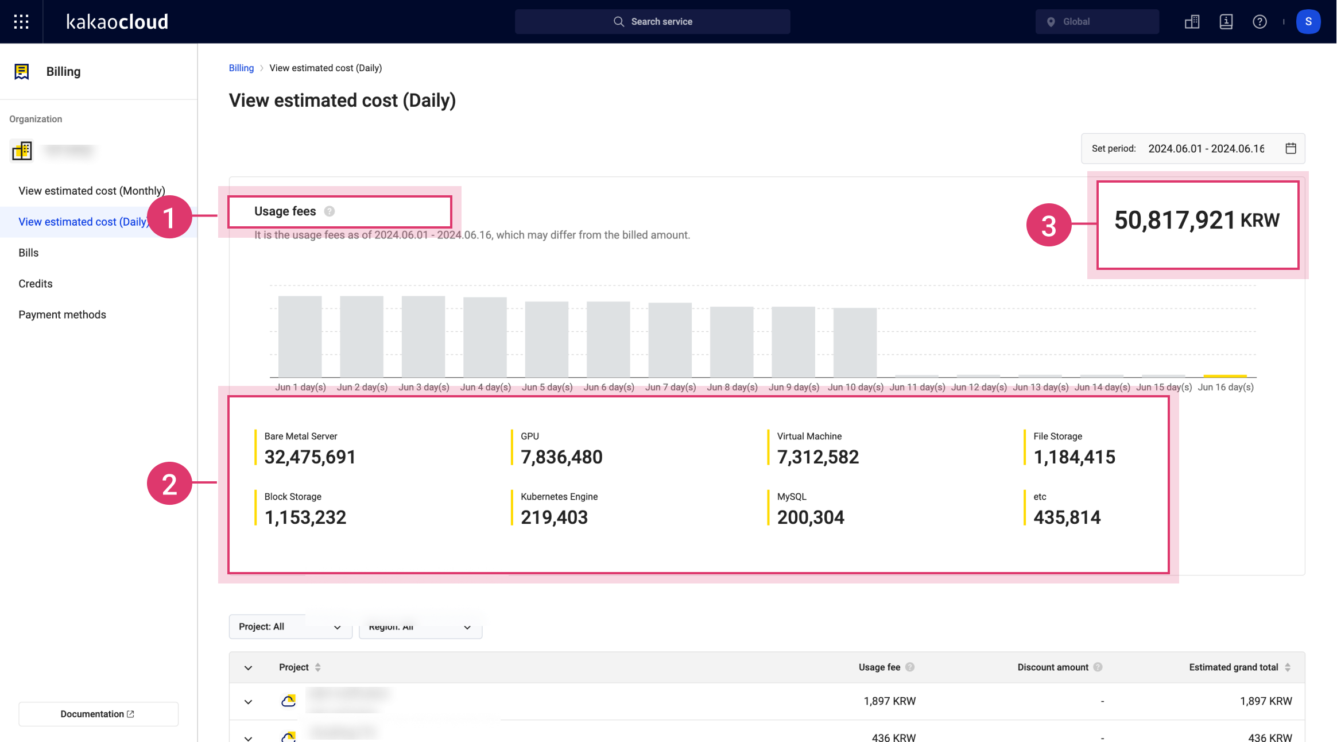Click the Bare Metal Server amount 32,475,691
Image resolution: width=1337 pixels, height=742 pixels.
pyautogui.click(x=310, y=457)
